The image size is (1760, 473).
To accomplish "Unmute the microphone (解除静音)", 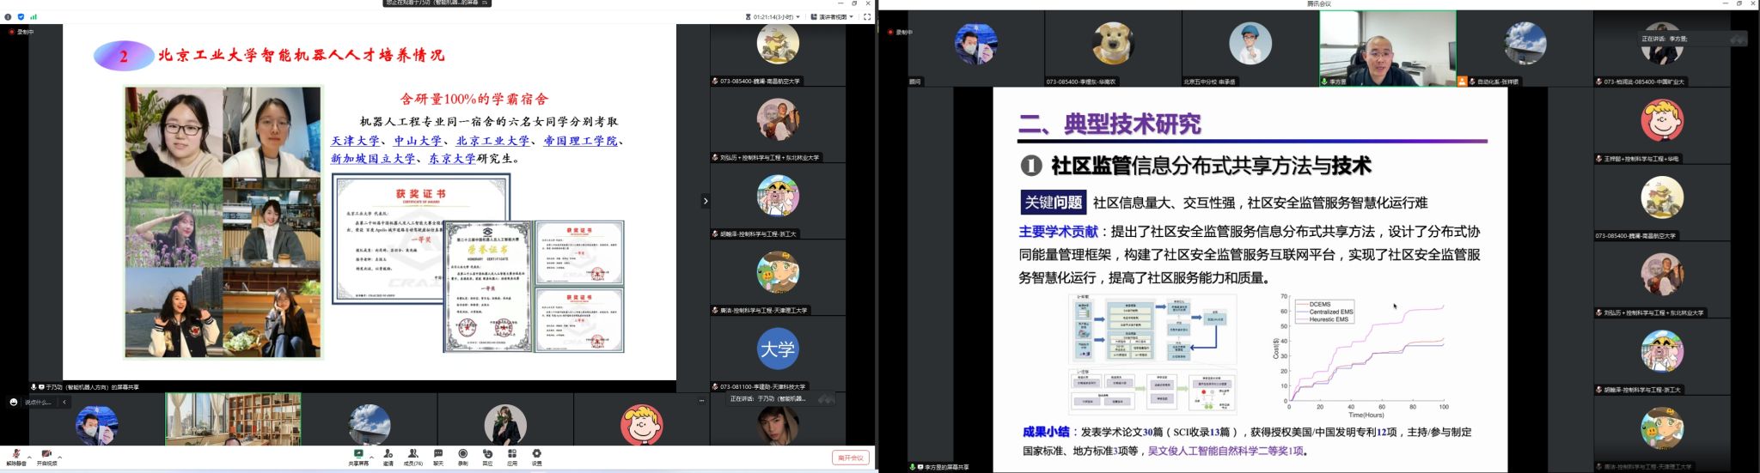I will 16,455.
